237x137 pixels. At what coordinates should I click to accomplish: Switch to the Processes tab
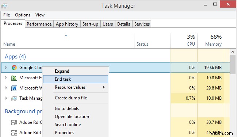point(13,23)
